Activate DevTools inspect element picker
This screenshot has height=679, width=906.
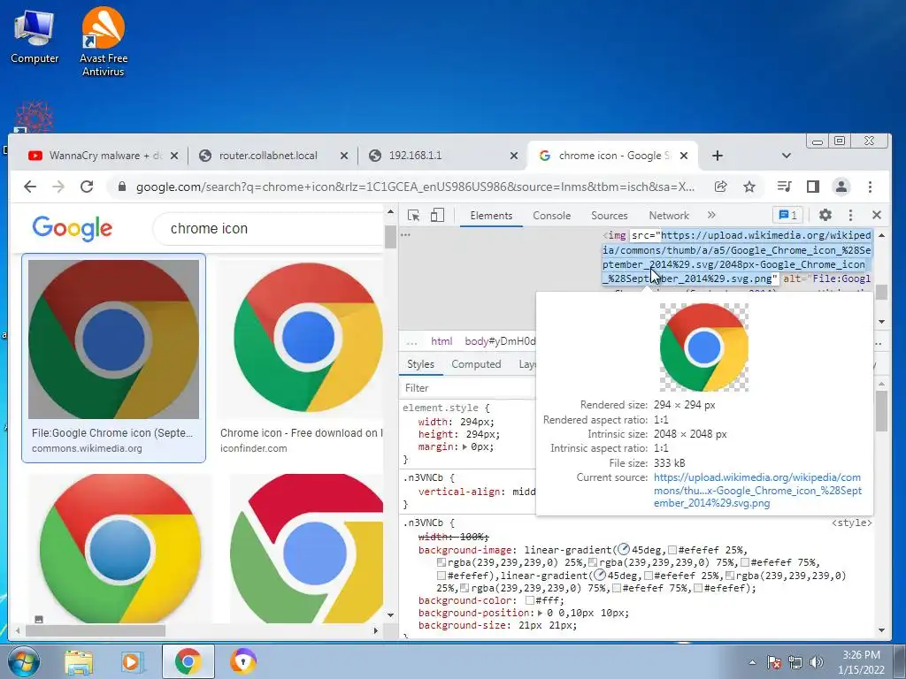[414, 216]
